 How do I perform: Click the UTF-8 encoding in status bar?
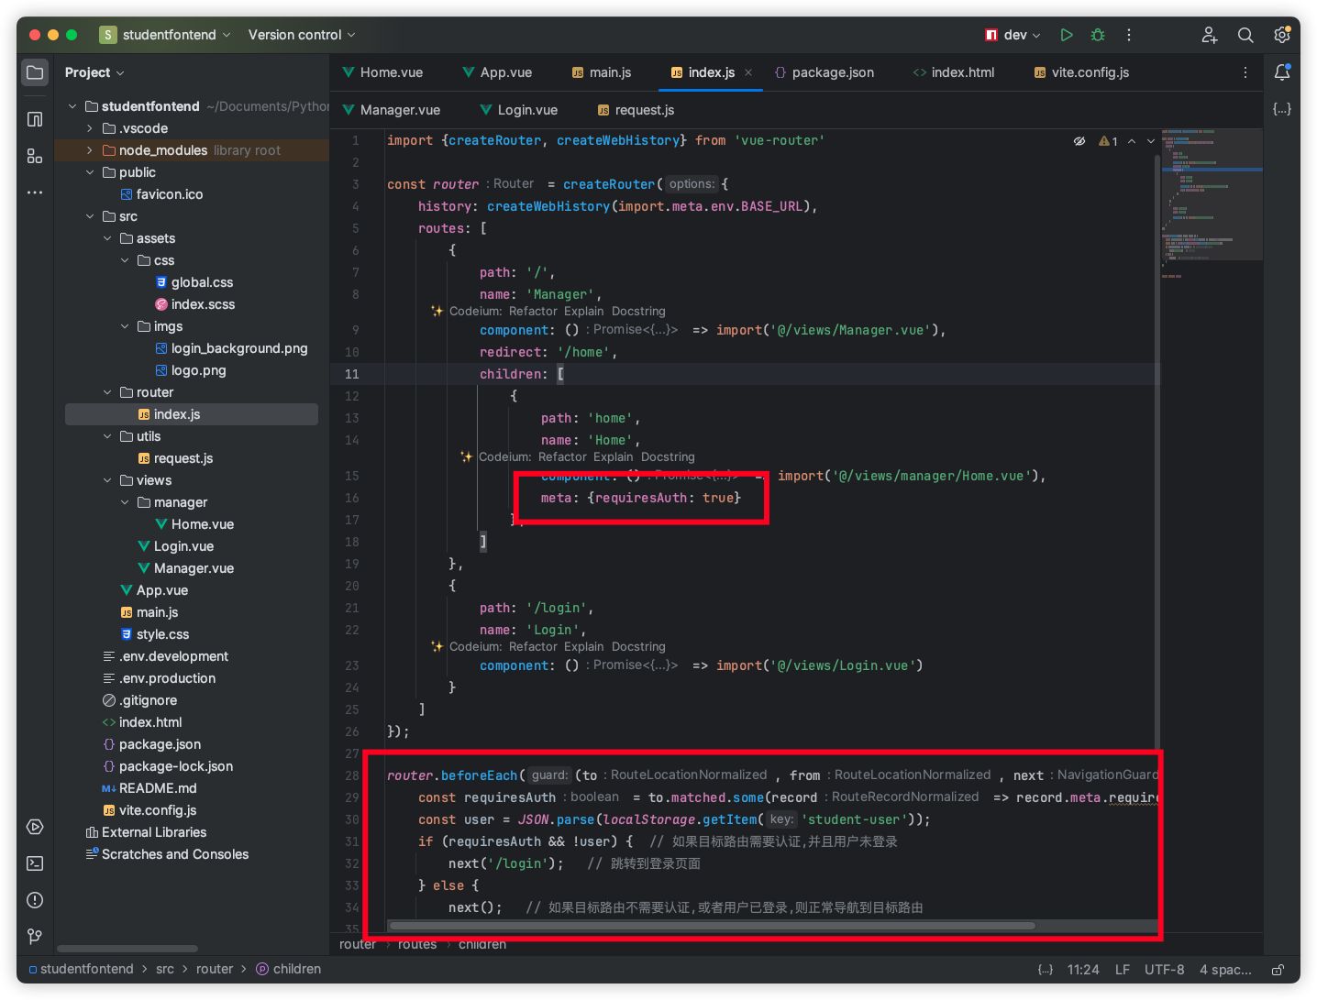pyautogui.click(x=1164, y=970)
